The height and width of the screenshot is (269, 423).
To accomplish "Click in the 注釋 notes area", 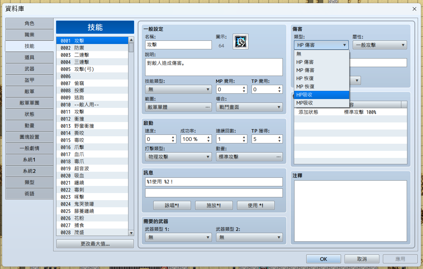I will pyautogui.click(x=350, y=211).
